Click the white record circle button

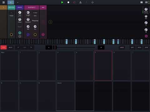tap(68, 2)
